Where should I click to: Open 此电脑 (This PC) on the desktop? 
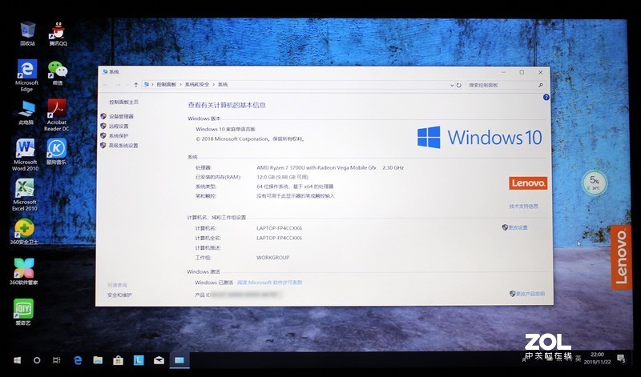[x=26, y=112]
